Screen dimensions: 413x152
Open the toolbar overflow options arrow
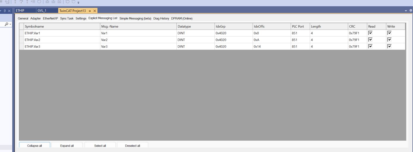[78, 2]
